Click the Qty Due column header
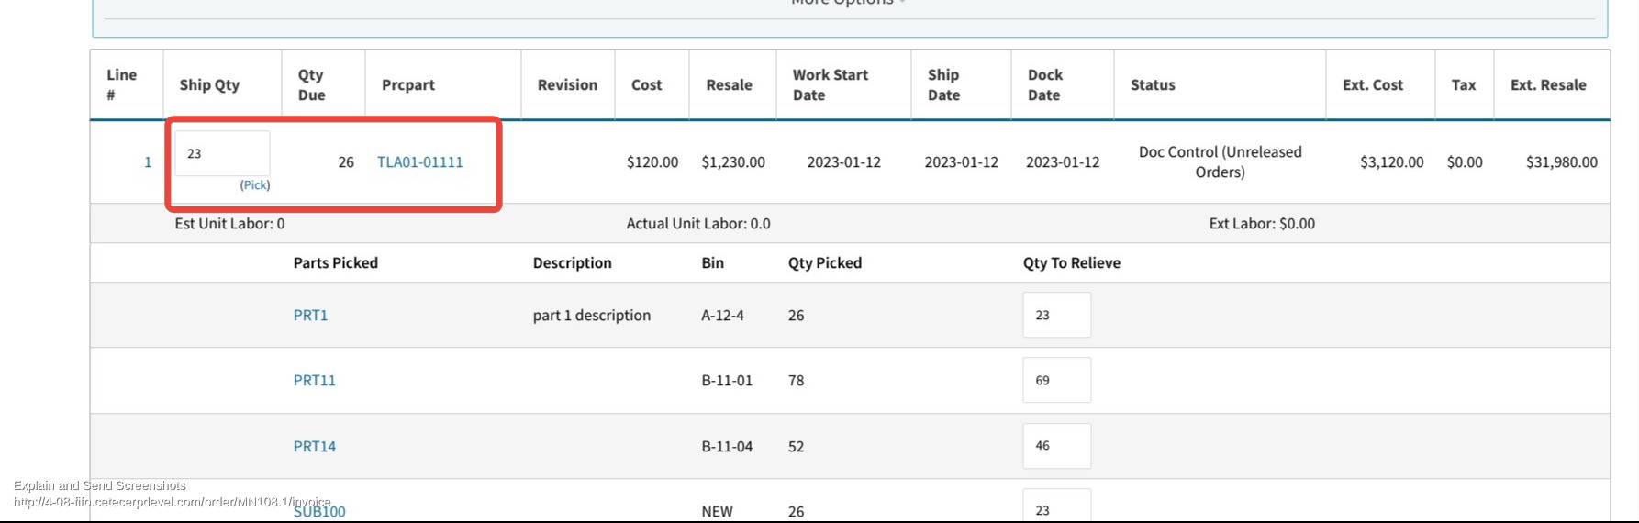 point(312,84)
